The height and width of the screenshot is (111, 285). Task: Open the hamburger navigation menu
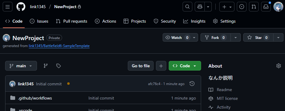pos(8,7)
